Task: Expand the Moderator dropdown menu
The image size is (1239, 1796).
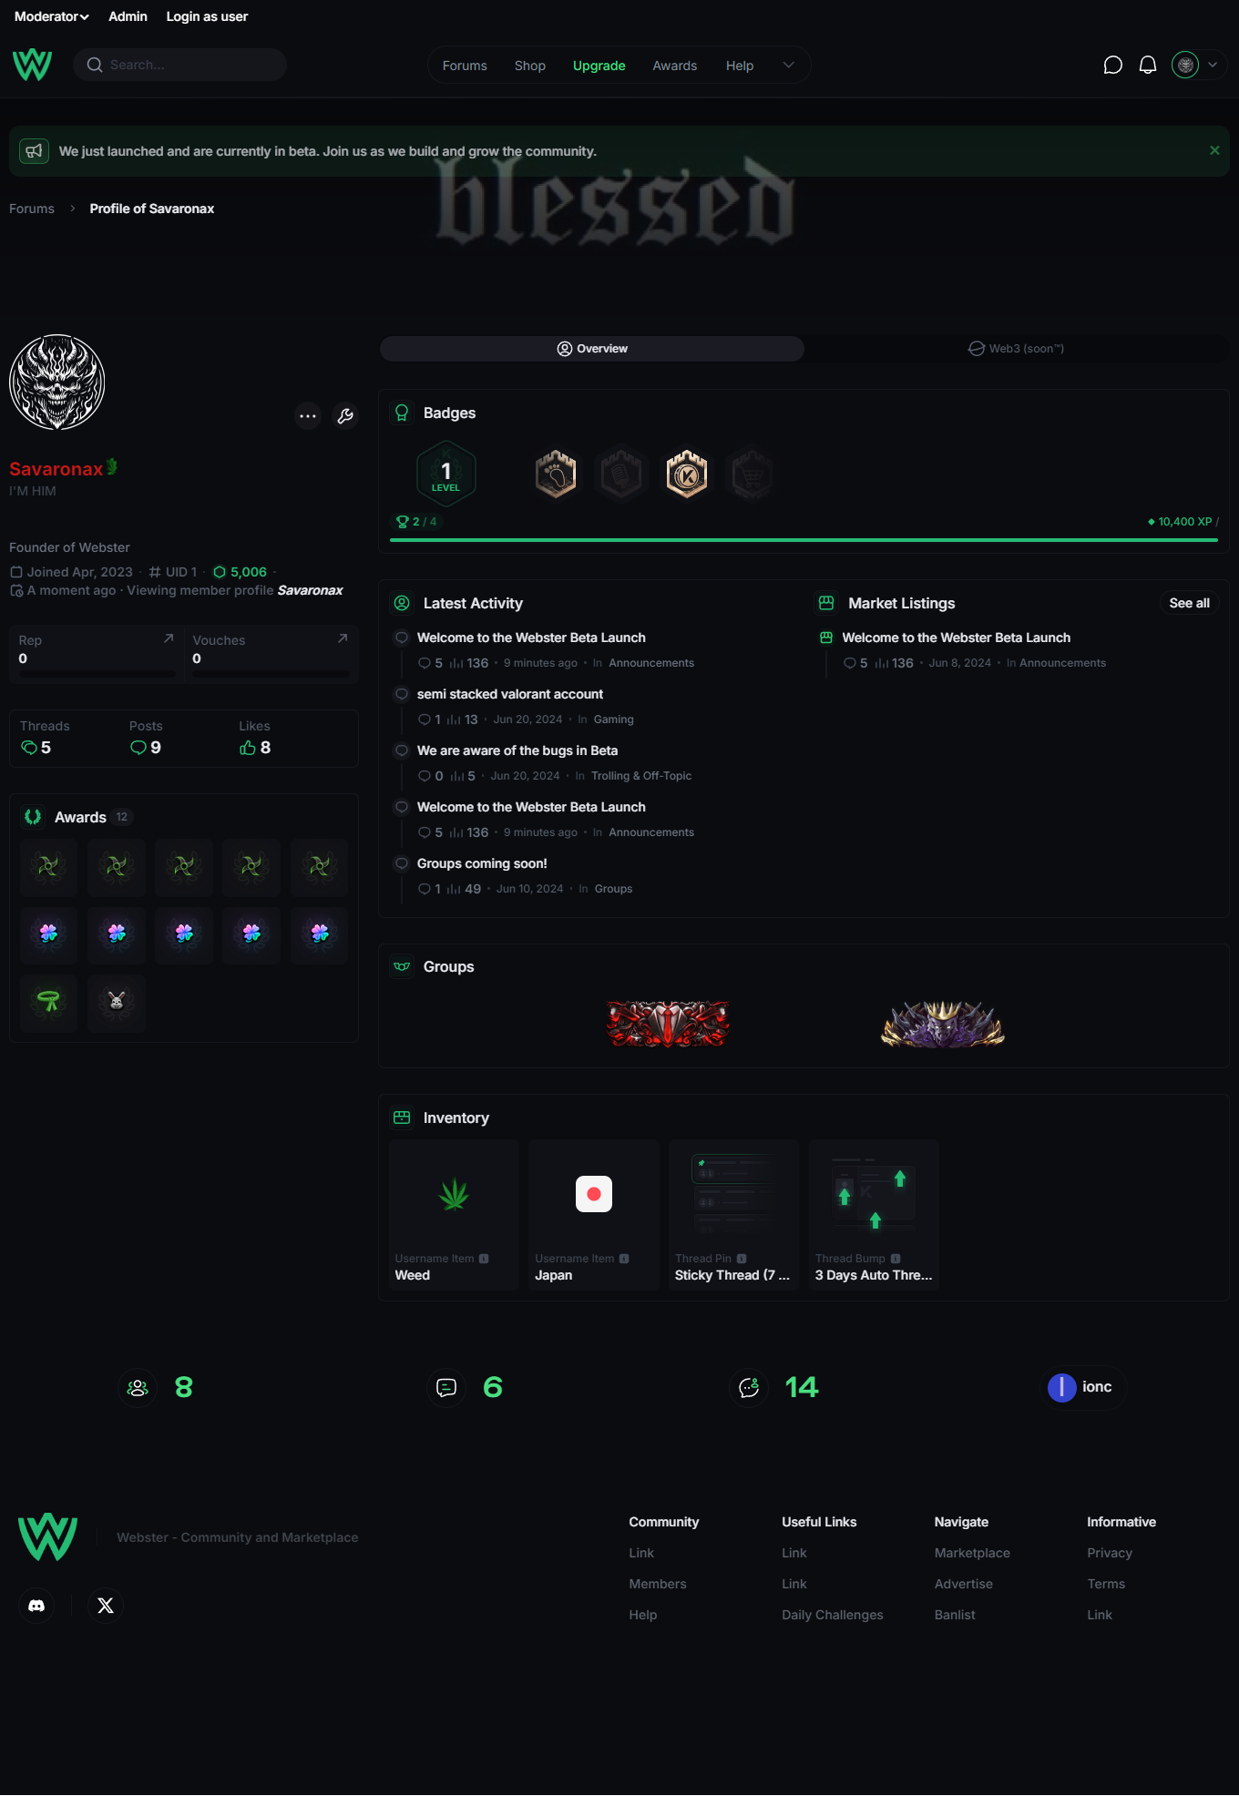Action: [x=52, y=16]
